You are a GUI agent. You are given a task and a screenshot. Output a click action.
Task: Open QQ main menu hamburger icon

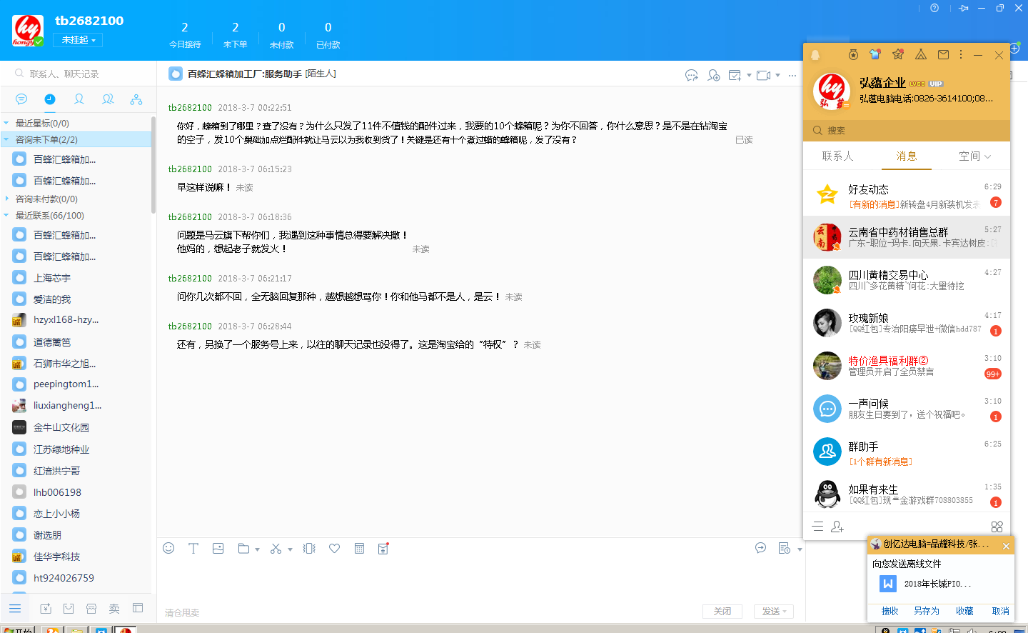[x=818, y=527]
